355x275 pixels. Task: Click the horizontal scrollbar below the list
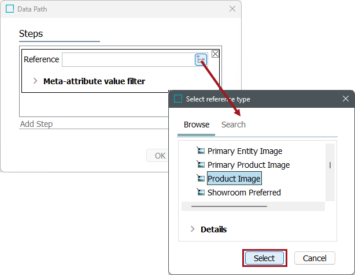[x=229, y=206]
